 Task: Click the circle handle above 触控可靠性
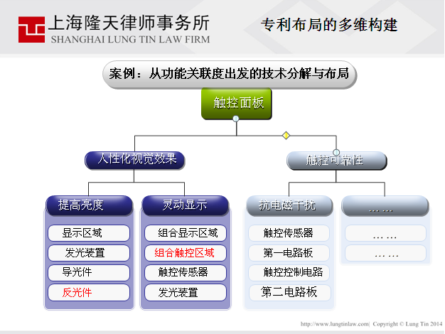click(x=336, y=152)
